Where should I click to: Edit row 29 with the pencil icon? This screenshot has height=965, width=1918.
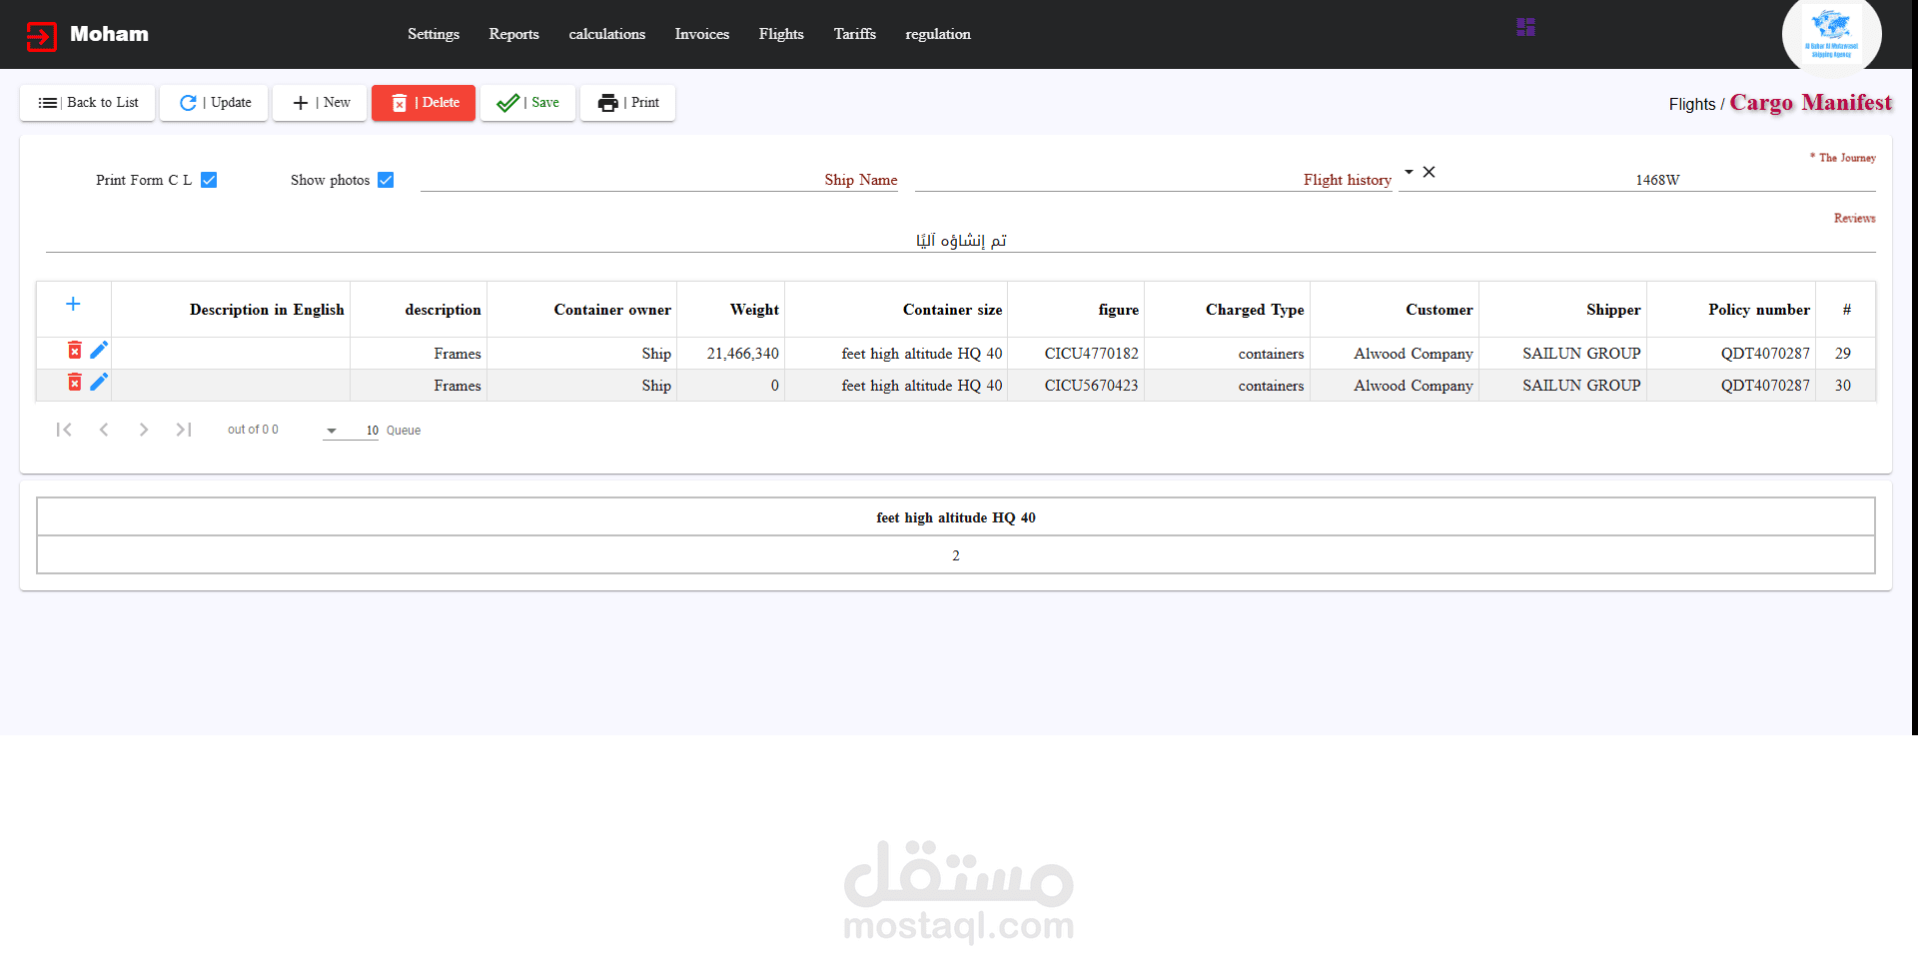pos(99,350)
